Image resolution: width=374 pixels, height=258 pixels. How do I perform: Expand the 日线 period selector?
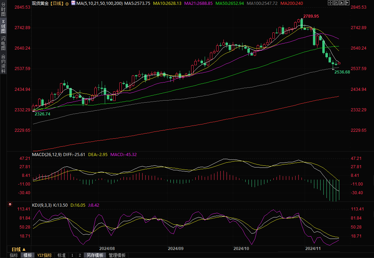point(18,249)
